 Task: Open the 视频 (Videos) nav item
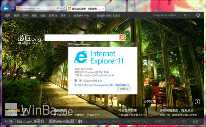coord(16,15)
